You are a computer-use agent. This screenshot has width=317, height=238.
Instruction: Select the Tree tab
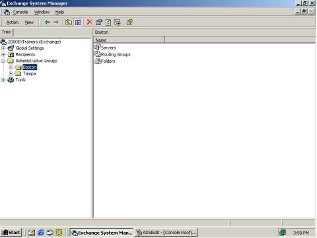(x=6, y=32)
